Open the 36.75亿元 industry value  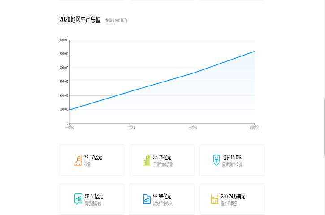click(x=162, y=157)
